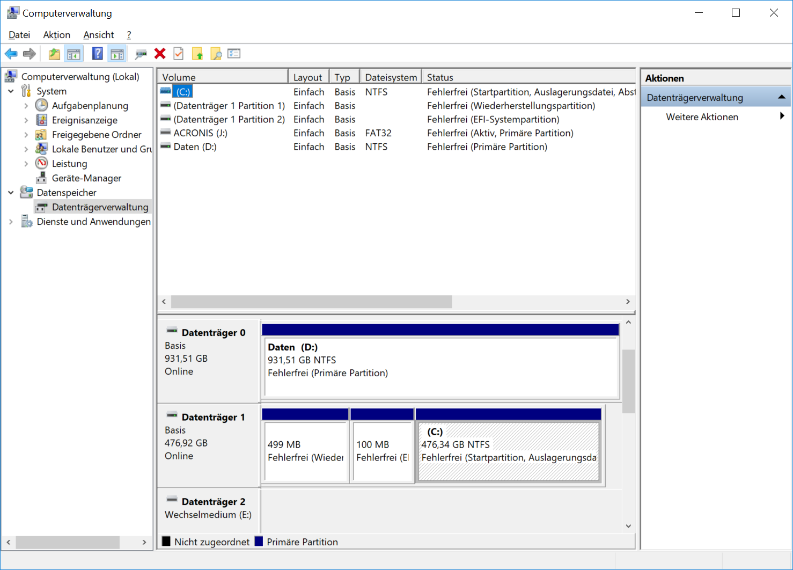This screenshot has height=570, width=793.
Task: Collapse the Datenträgerverwaltung actions section arrow
Action: point(781,97)
